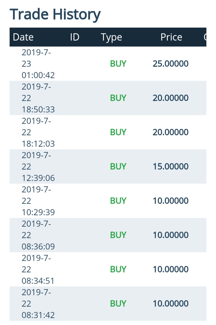Viewport: 216px width, 325px height.
Task: Click the 15.00000 price value
Action: pyautogui.click(x=170, y=167)
